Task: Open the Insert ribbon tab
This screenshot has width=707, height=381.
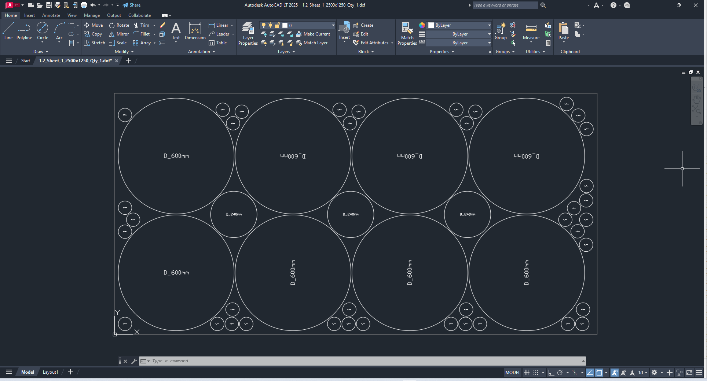Action: (29, 15)
